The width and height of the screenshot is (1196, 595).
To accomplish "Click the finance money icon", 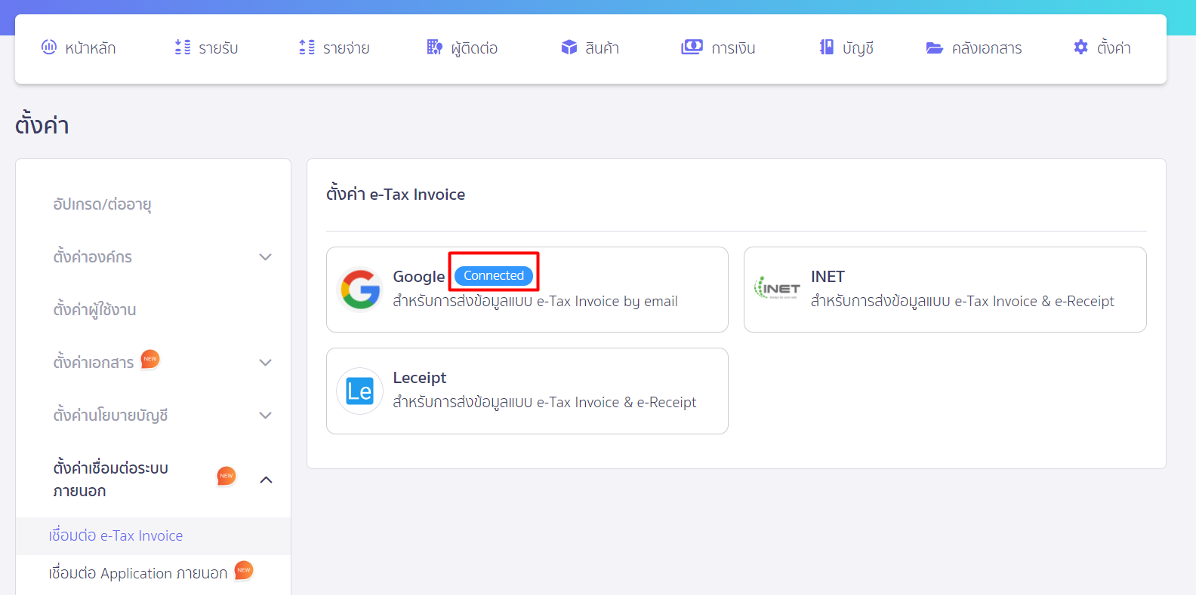I will 692,47.
